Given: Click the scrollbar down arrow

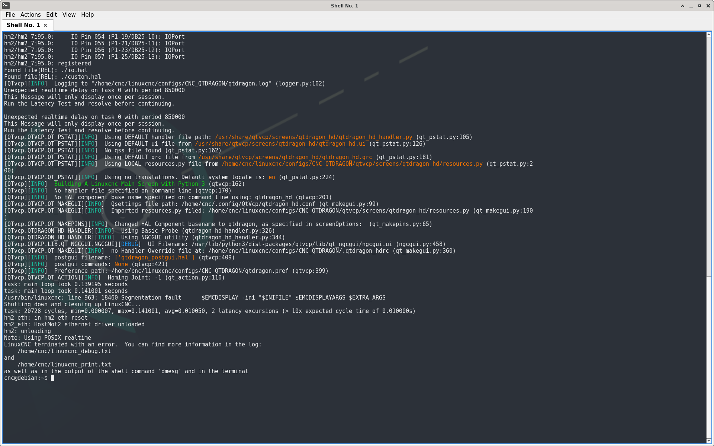Looking at the screenshot, I should coord(709,441).
